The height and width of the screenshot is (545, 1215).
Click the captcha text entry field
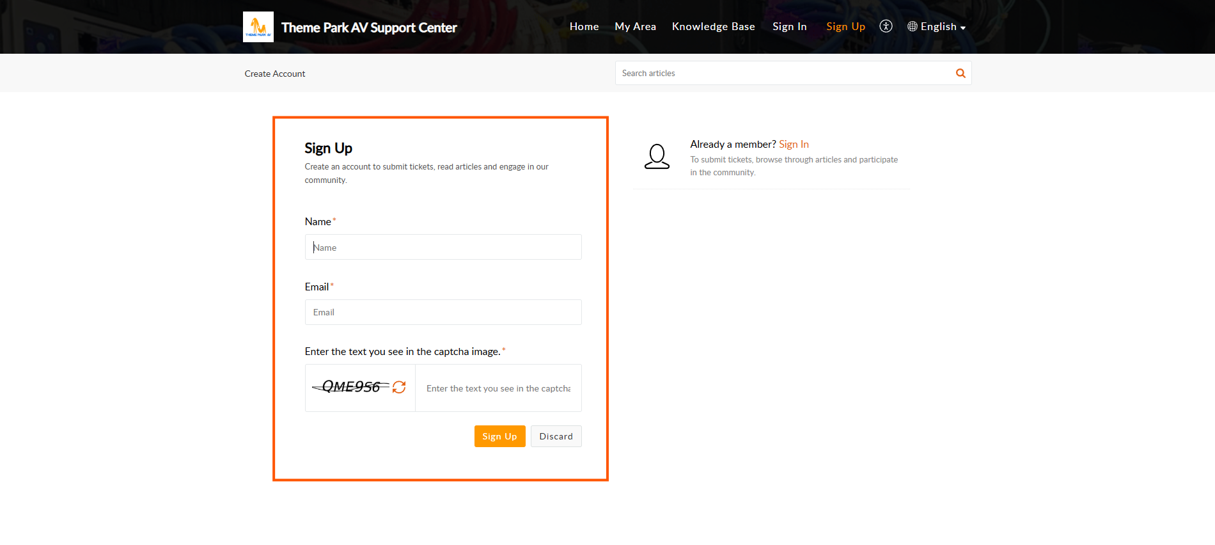click(x=498, y=388)
